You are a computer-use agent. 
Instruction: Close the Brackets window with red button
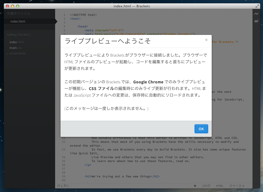7,6
